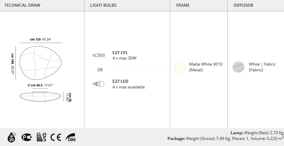Screen dimensions: 284x146
Task: Click the PCT certification mark icon
Action: tap(27, 137)
